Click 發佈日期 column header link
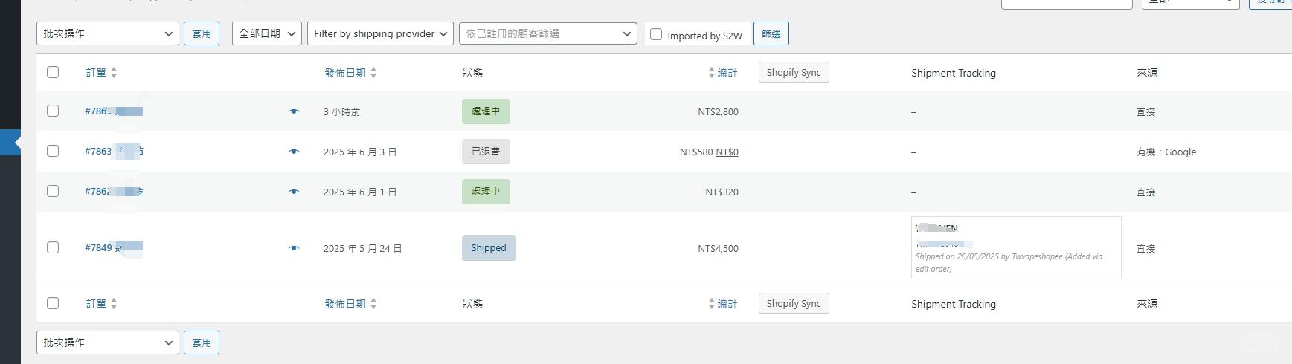Screen dimensions: 1292x364 point(345,73)
